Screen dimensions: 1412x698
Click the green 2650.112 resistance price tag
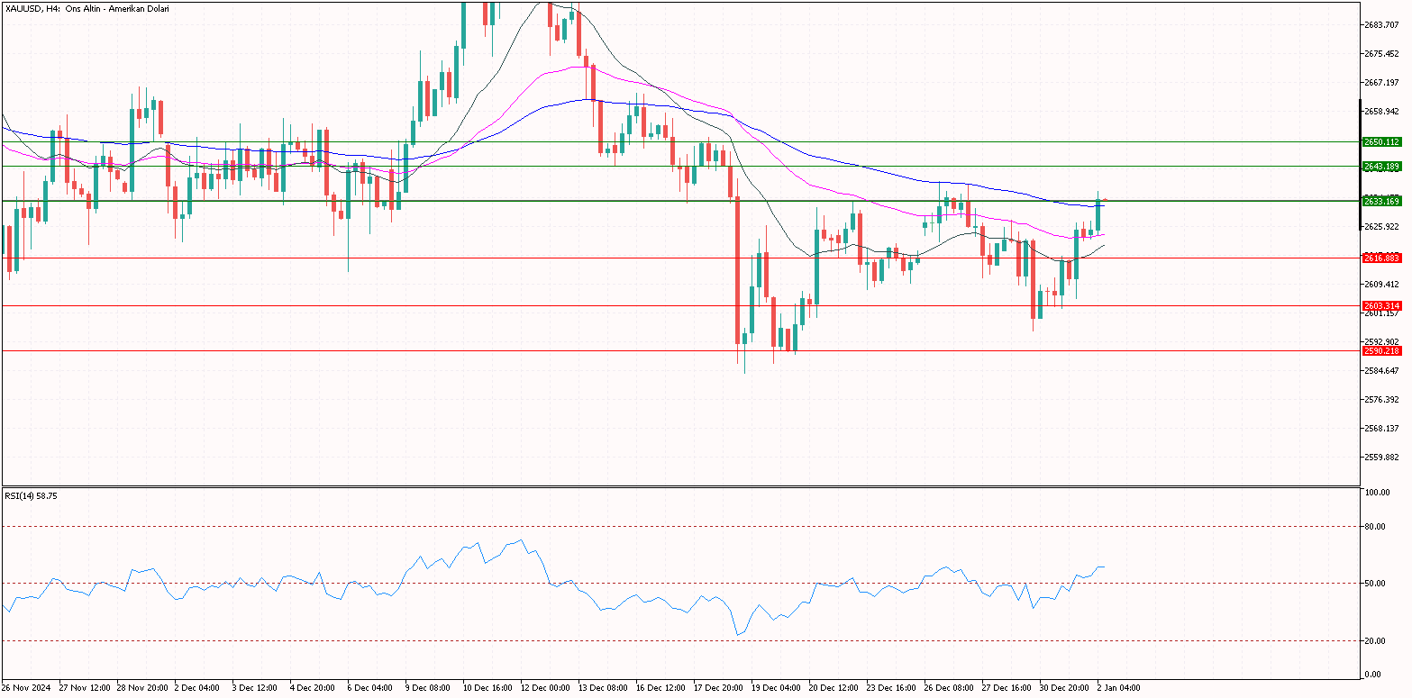(1381, 142)
